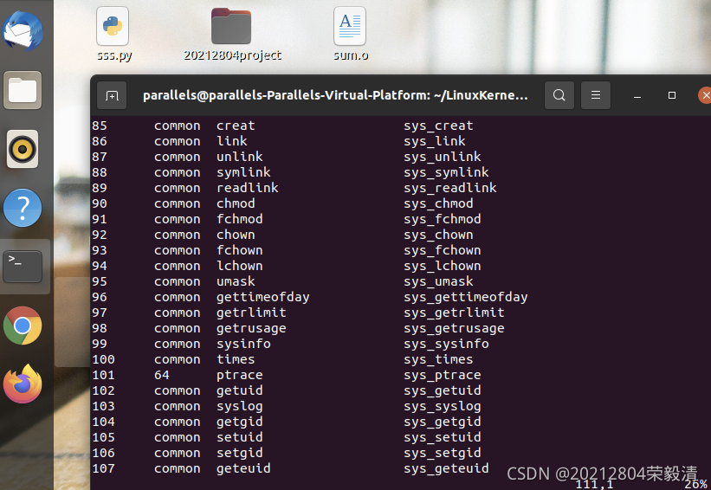Image resolution: width=711 pixels, height=490 pixels.
Task: Select 'link' on line 86
Action: pos(232,141)
